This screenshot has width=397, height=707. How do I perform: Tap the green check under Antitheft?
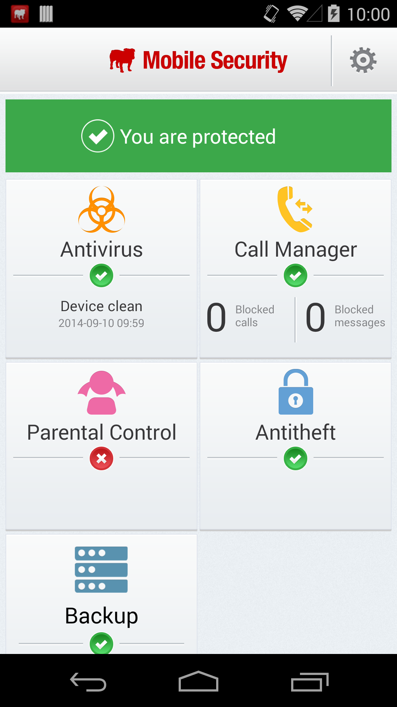[296, 458]
